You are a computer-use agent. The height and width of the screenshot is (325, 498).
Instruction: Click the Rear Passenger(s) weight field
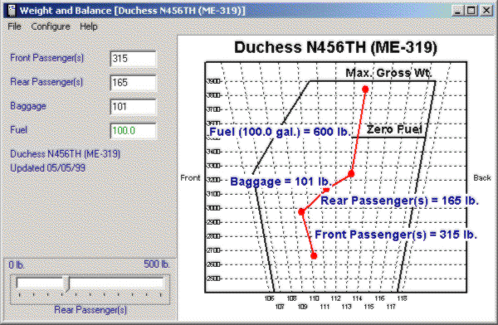(133, 83)
